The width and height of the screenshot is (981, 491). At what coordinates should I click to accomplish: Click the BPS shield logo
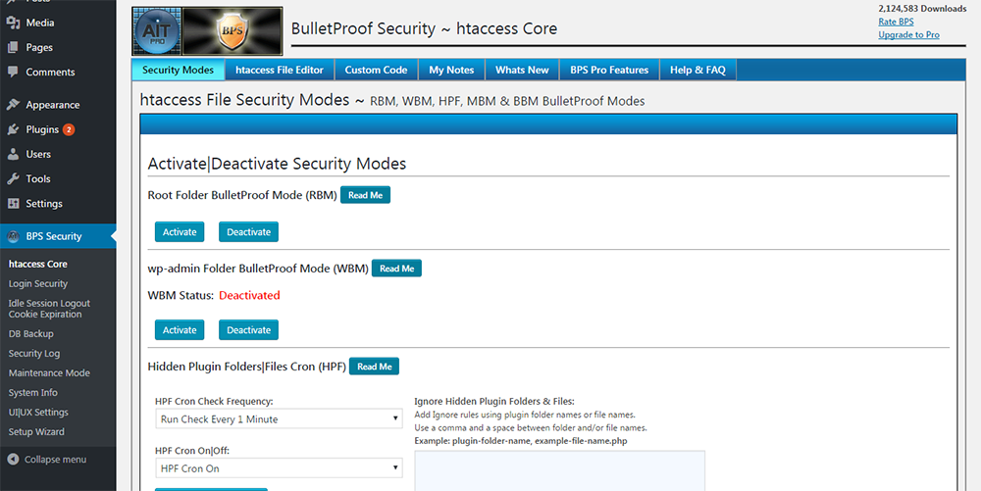[232, 31]
